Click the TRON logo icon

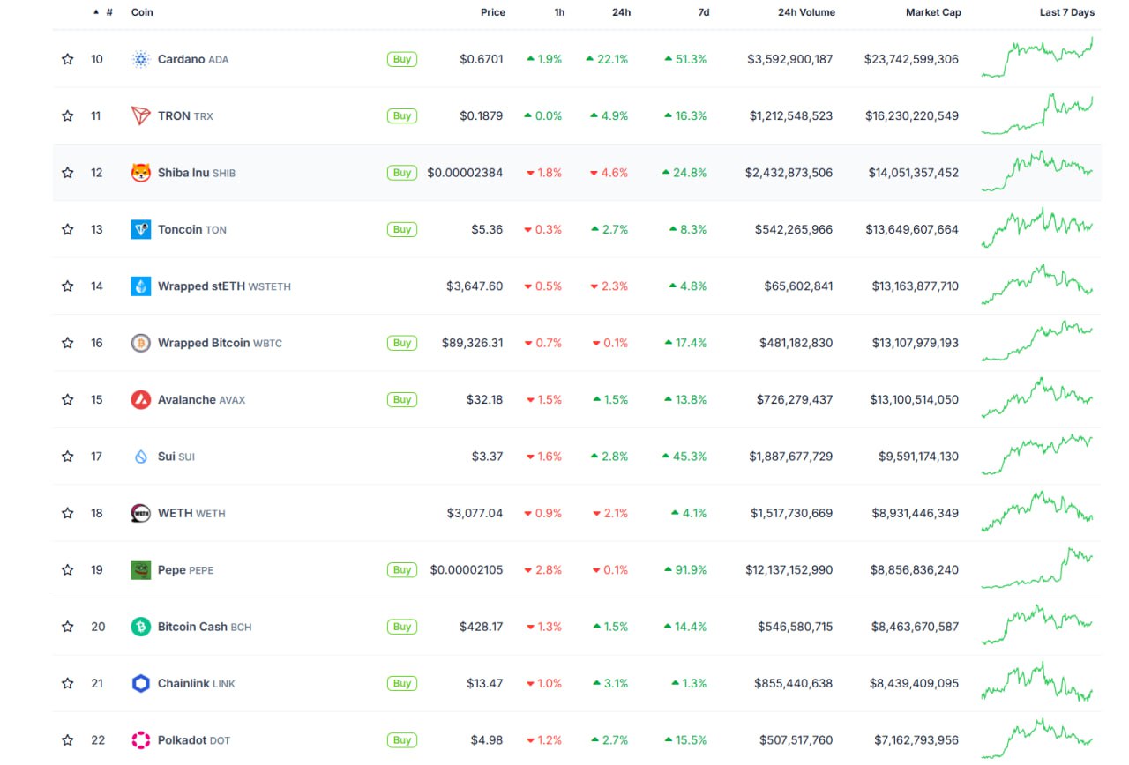pyautogui.click(x=141, y=115)
